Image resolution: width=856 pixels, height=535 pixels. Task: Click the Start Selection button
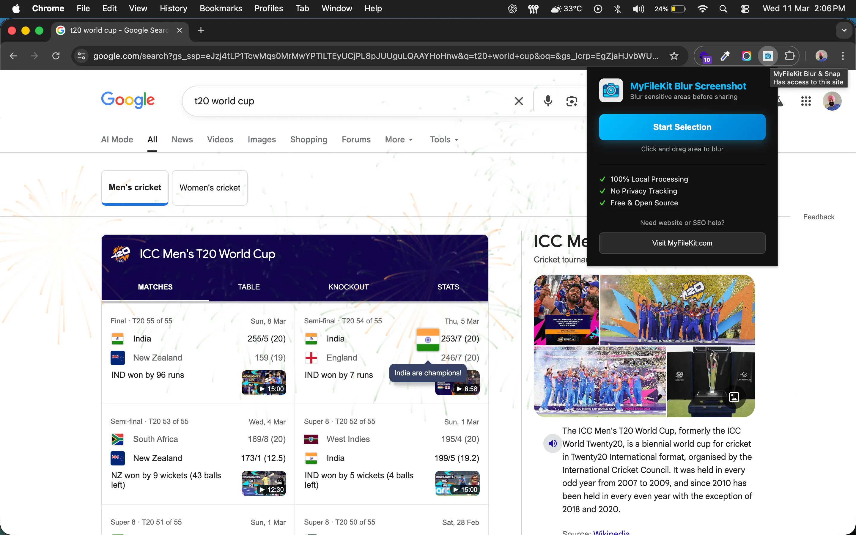(682, 127)
